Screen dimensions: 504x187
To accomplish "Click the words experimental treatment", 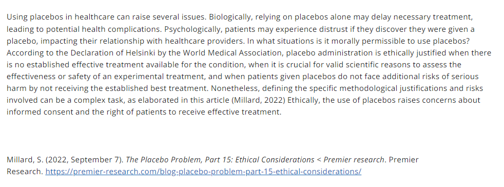I will pyautogui.click(x=159, y=77).
